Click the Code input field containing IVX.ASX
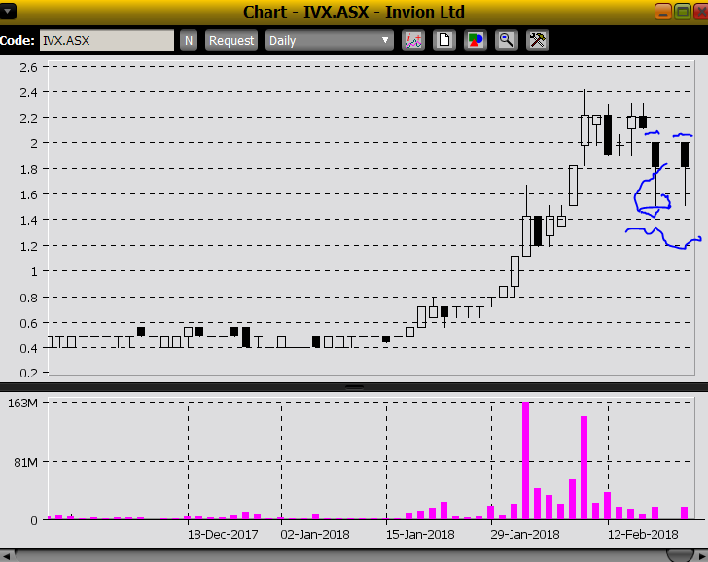708x562 pixels. click(107, 40)
